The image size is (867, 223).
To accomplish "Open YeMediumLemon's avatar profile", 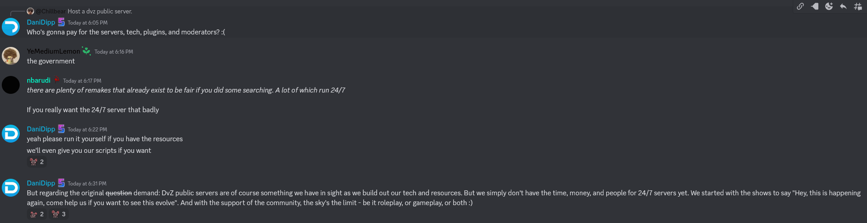I will coord(11,56).
